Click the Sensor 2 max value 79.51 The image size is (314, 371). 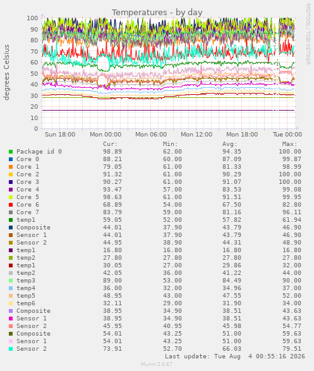[292, 349]
